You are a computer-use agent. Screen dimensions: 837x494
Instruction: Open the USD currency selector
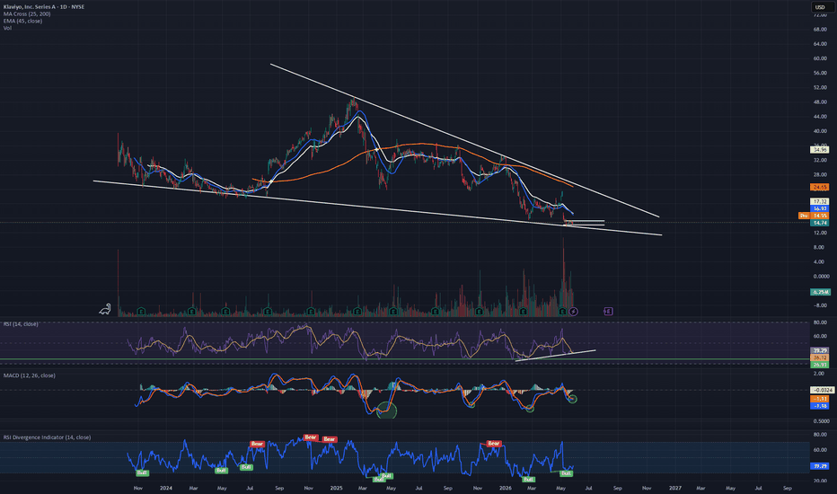(x=821, y=7)
